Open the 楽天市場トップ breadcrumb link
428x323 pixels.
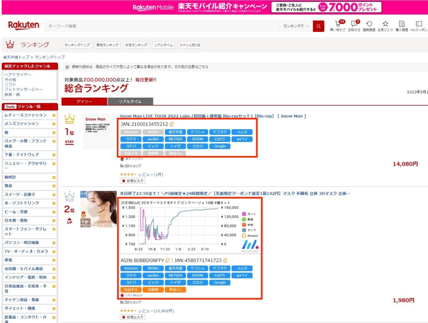pos(16,57)
